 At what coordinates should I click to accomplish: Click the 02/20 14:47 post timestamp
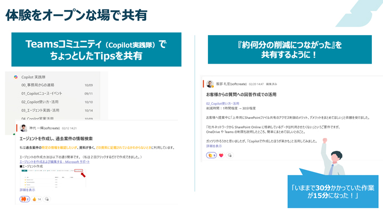pos(256,84)
